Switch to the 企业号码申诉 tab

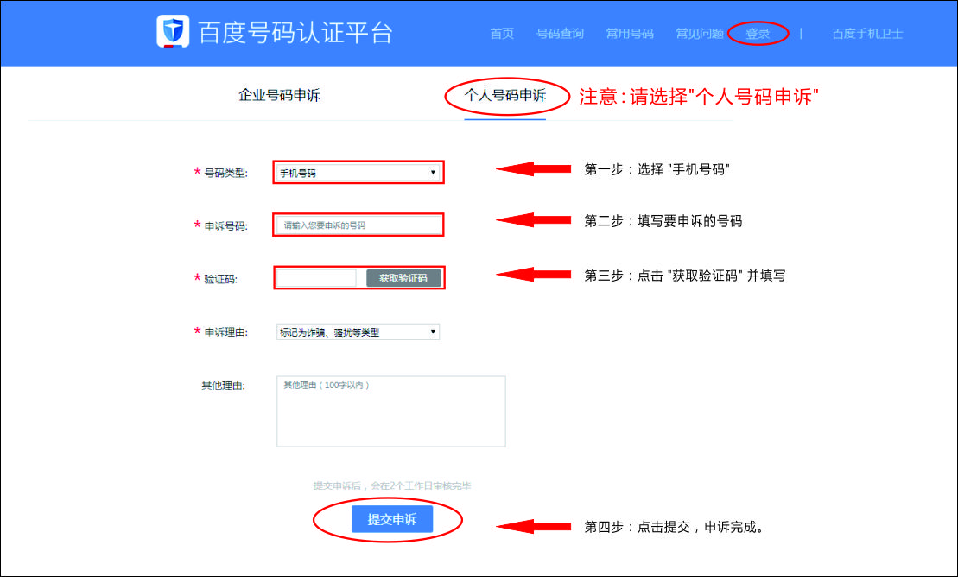(279, 96)
